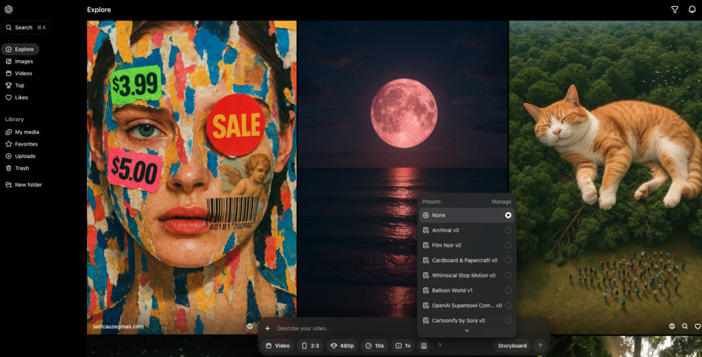Click remix icon on collage face image

pos(250,327)
